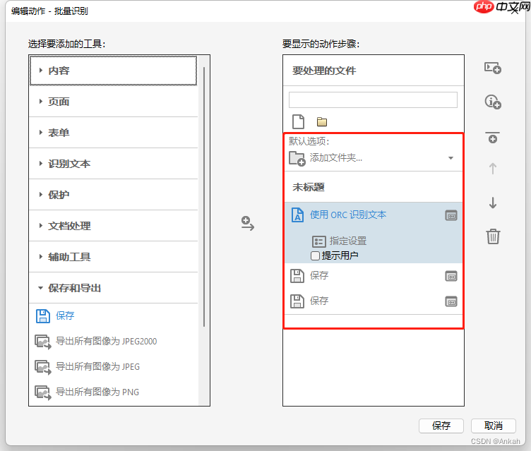Click the 添加文件夹 folder-plus icon
531x451 pixels.
coord(297,158)
